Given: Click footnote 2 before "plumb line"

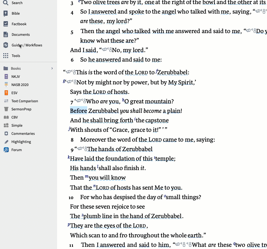Looking at the screenshot, I should pyautogui.click(x=82, y=215).
